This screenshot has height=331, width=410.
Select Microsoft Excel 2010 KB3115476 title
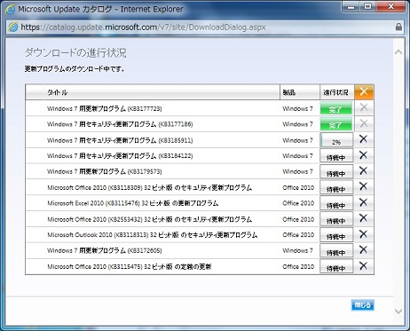coord(133,203)
